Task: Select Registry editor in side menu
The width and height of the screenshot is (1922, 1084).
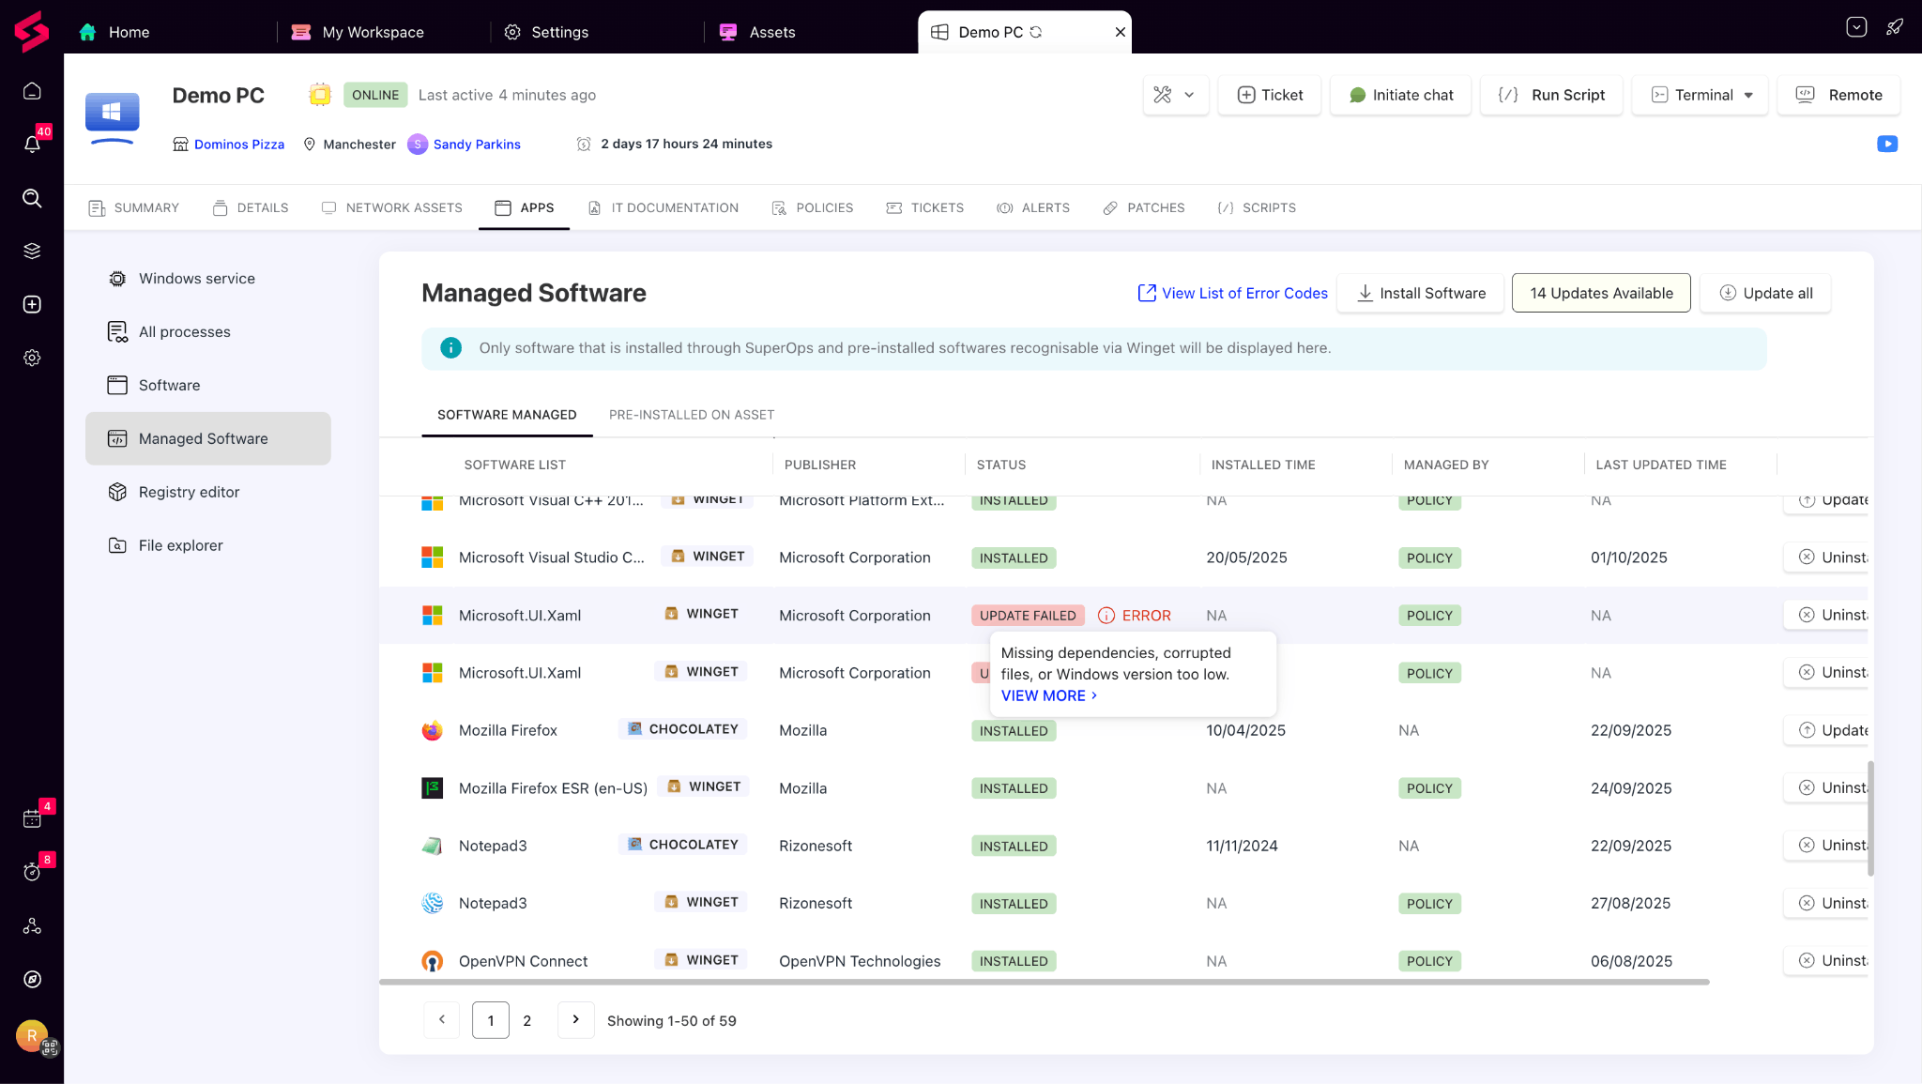Action: click(x=189, y=492)
